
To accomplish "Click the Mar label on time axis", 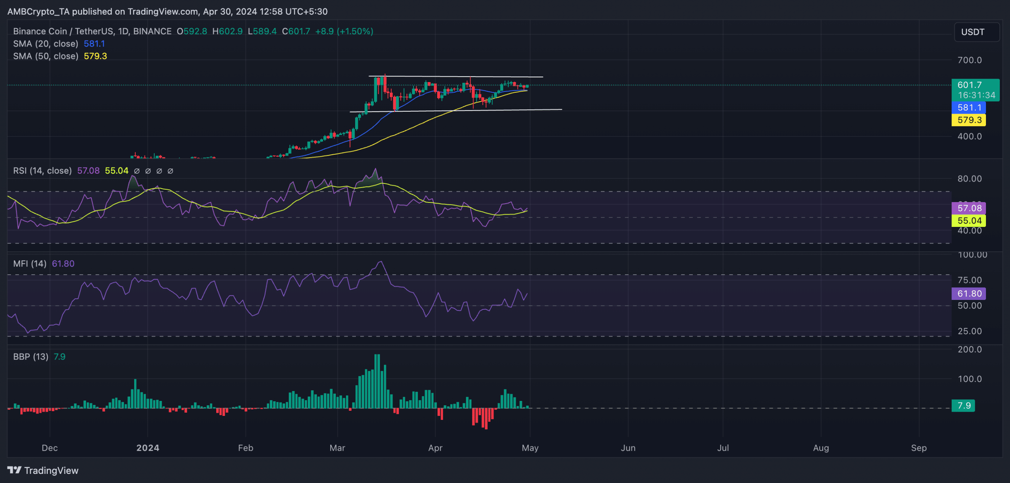I will [x=337, y=448].
